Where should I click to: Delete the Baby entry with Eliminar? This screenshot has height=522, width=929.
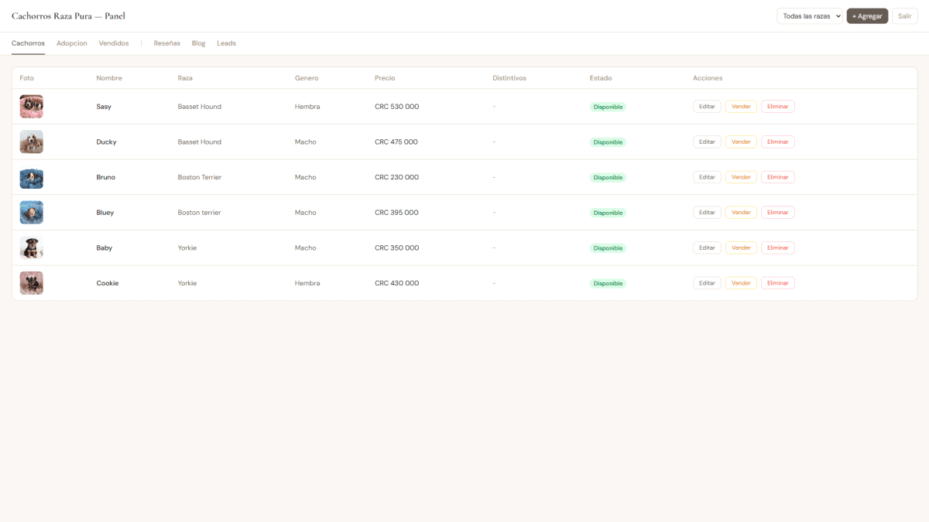tap(778, 247)
